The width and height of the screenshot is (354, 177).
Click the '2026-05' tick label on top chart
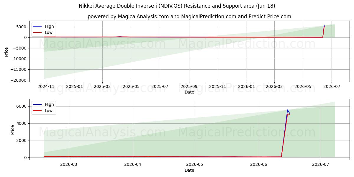[x=303, y=87]
